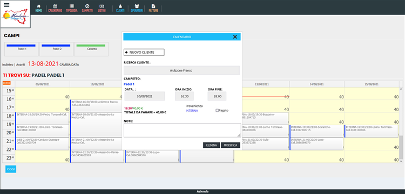This screenshot has width=405, height=194.
Task: Go to Home in top navigation
Action: [x=38, y=8]
